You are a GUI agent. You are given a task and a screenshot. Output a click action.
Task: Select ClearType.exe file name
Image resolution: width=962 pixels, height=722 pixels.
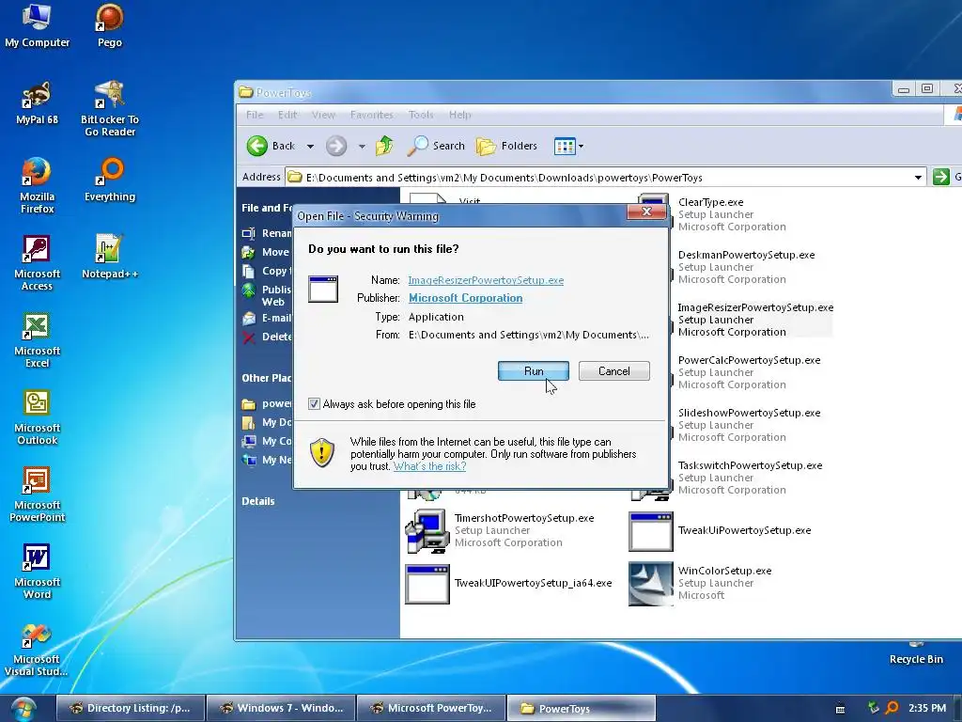tap(710, 202)
